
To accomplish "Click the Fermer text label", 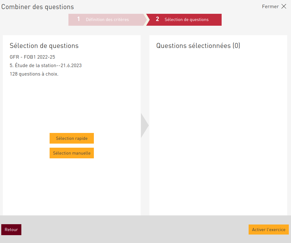I will pyautogui.click(x=270, y=7).
